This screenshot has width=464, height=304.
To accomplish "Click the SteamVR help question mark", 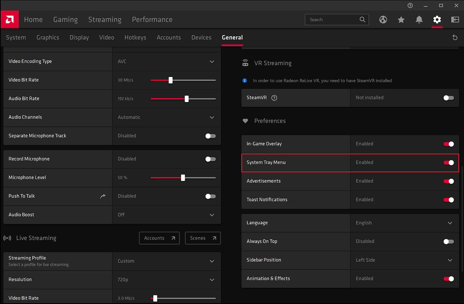I will coord(274,98).
